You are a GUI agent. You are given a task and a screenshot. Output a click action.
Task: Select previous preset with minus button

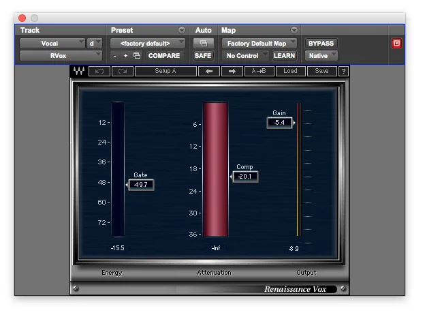point(115,56)
